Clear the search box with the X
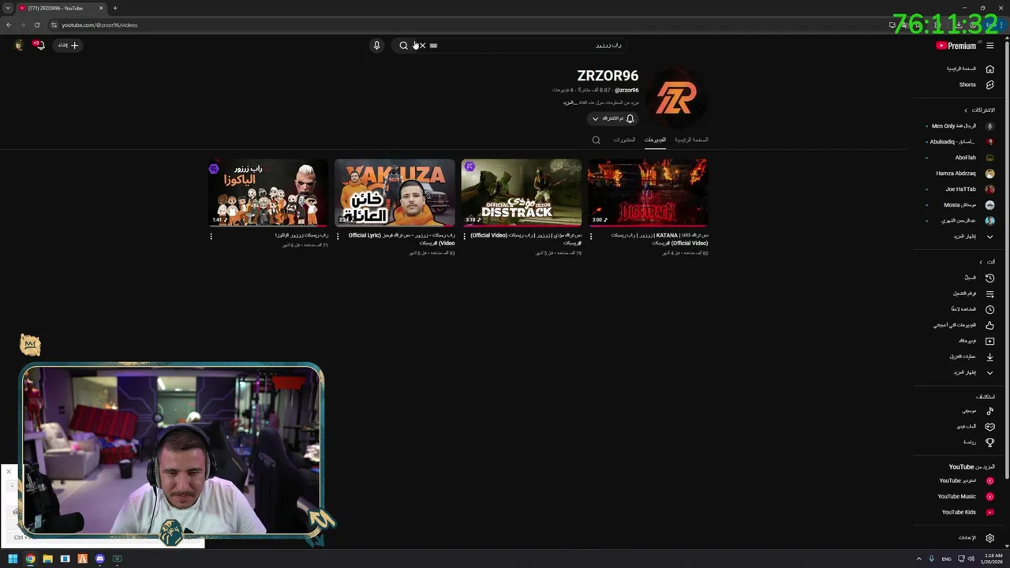The height and width of the screenshot is (568, 1010). coord(422,46)
